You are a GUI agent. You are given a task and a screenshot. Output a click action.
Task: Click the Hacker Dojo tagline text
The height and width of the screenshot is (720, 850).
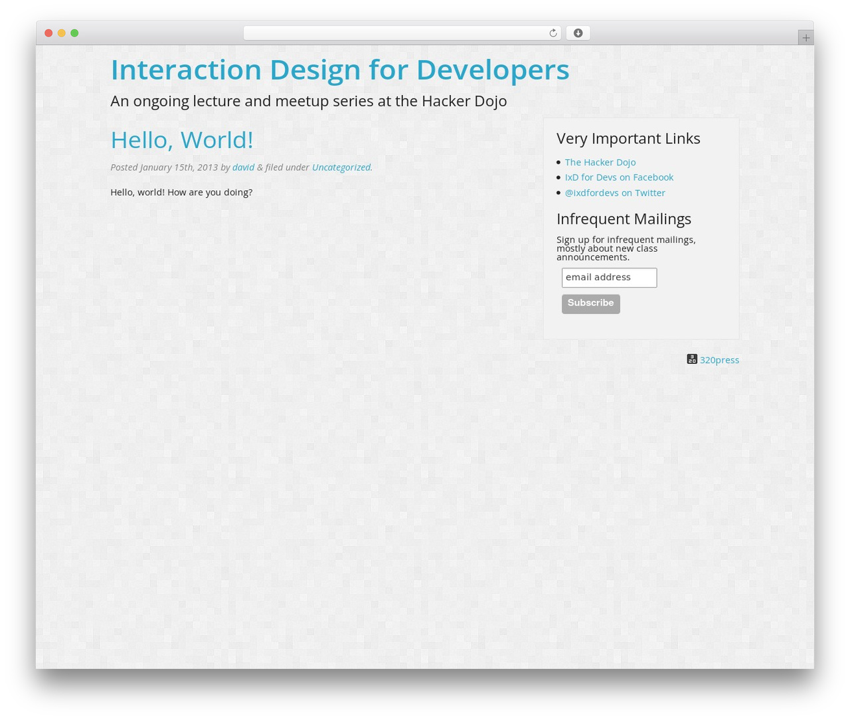point(309,101)
